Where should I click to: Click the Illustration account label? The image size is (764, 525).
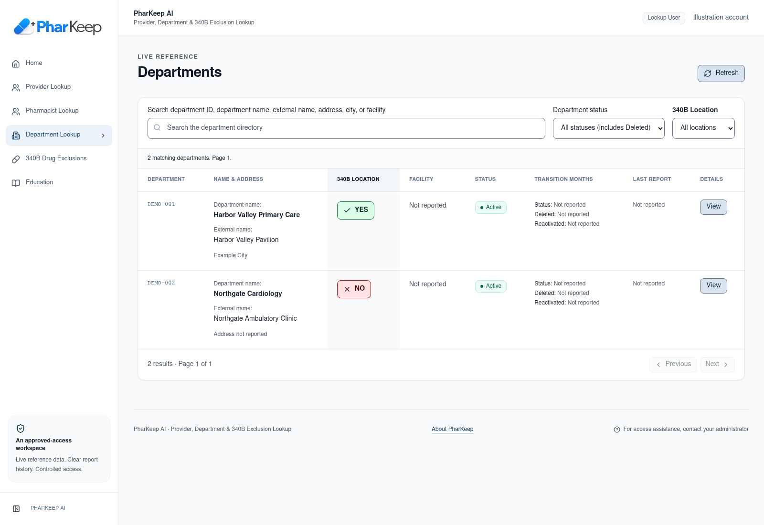pyautogui.click(x=721, y=17)
